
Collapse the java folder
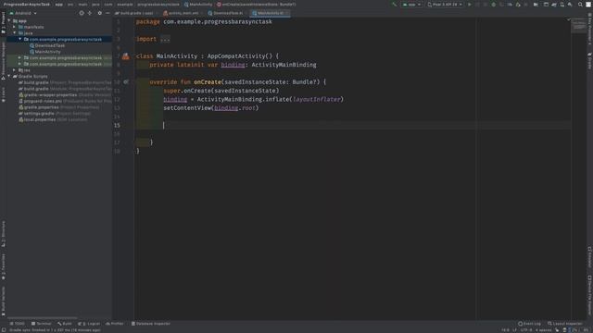pos(15,33)
